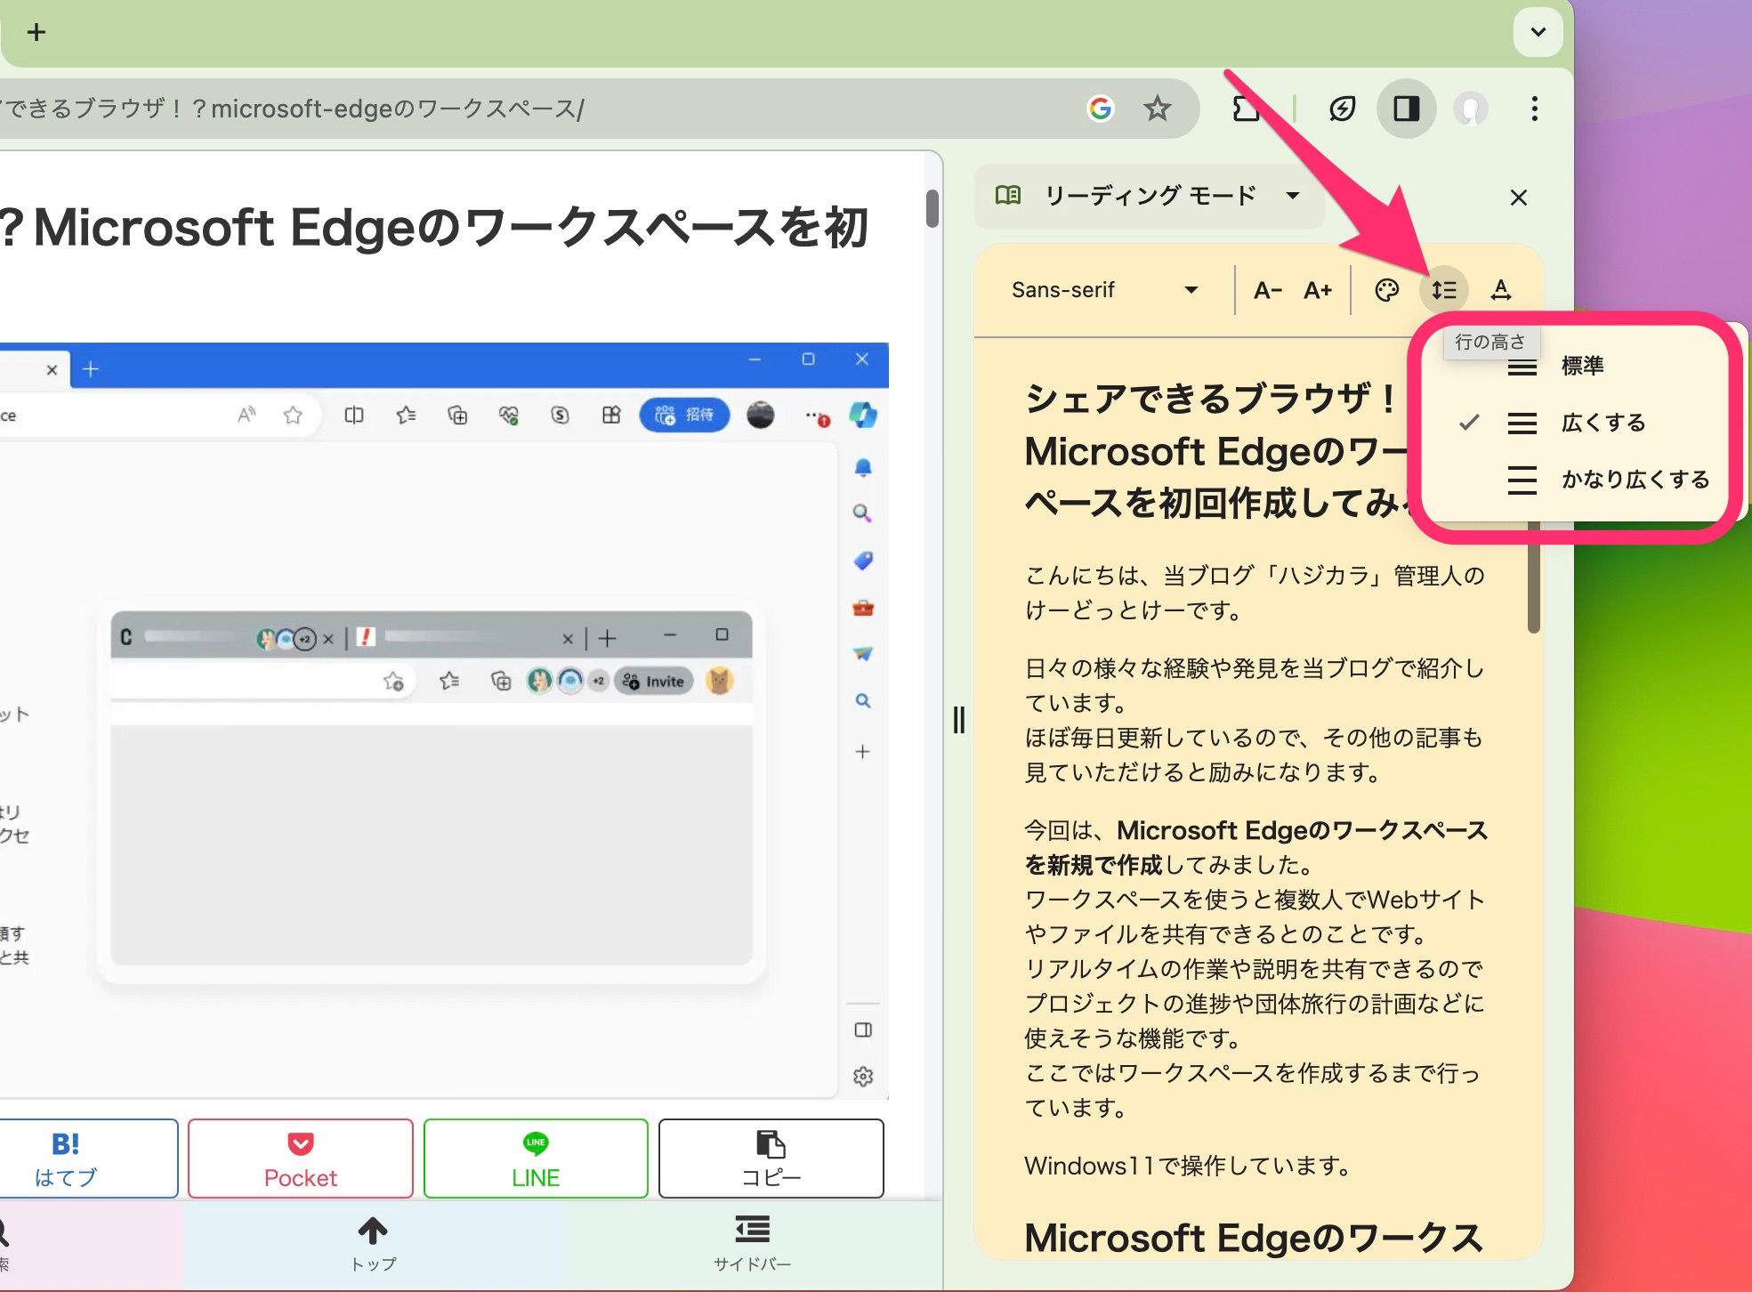
Task: Click the line height icon
Action: click(1443, 290)
